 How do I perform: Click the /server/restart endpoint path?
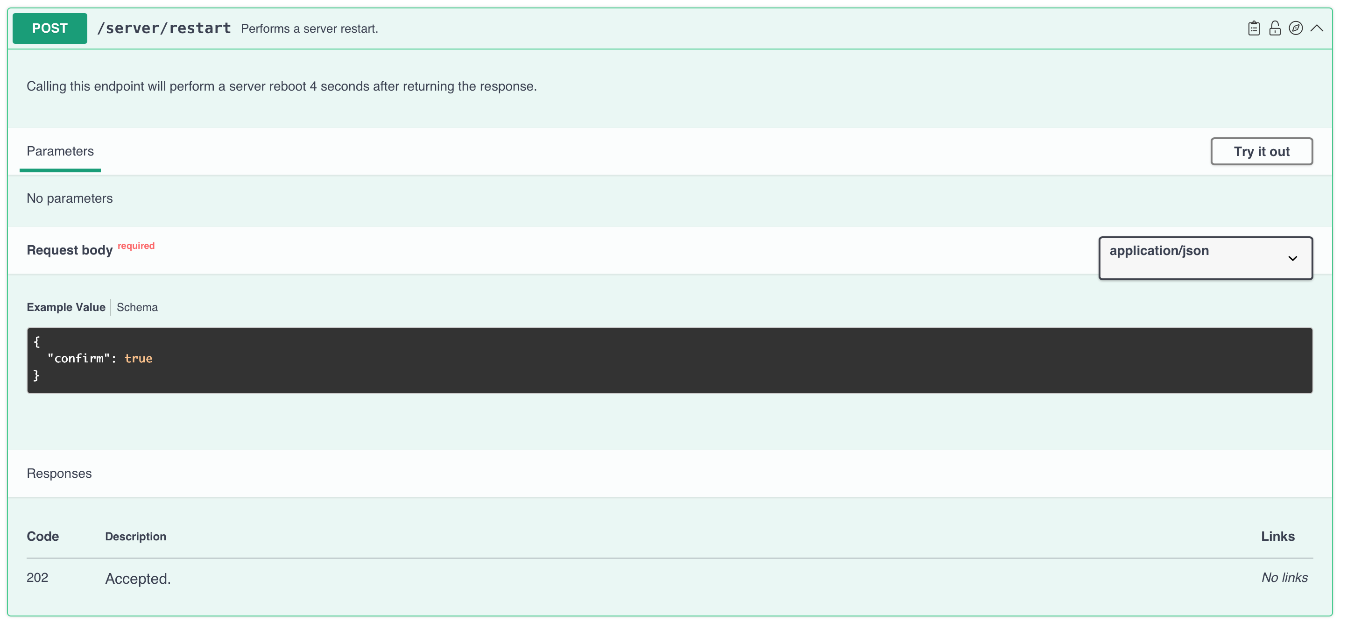[x=164, y=28]
